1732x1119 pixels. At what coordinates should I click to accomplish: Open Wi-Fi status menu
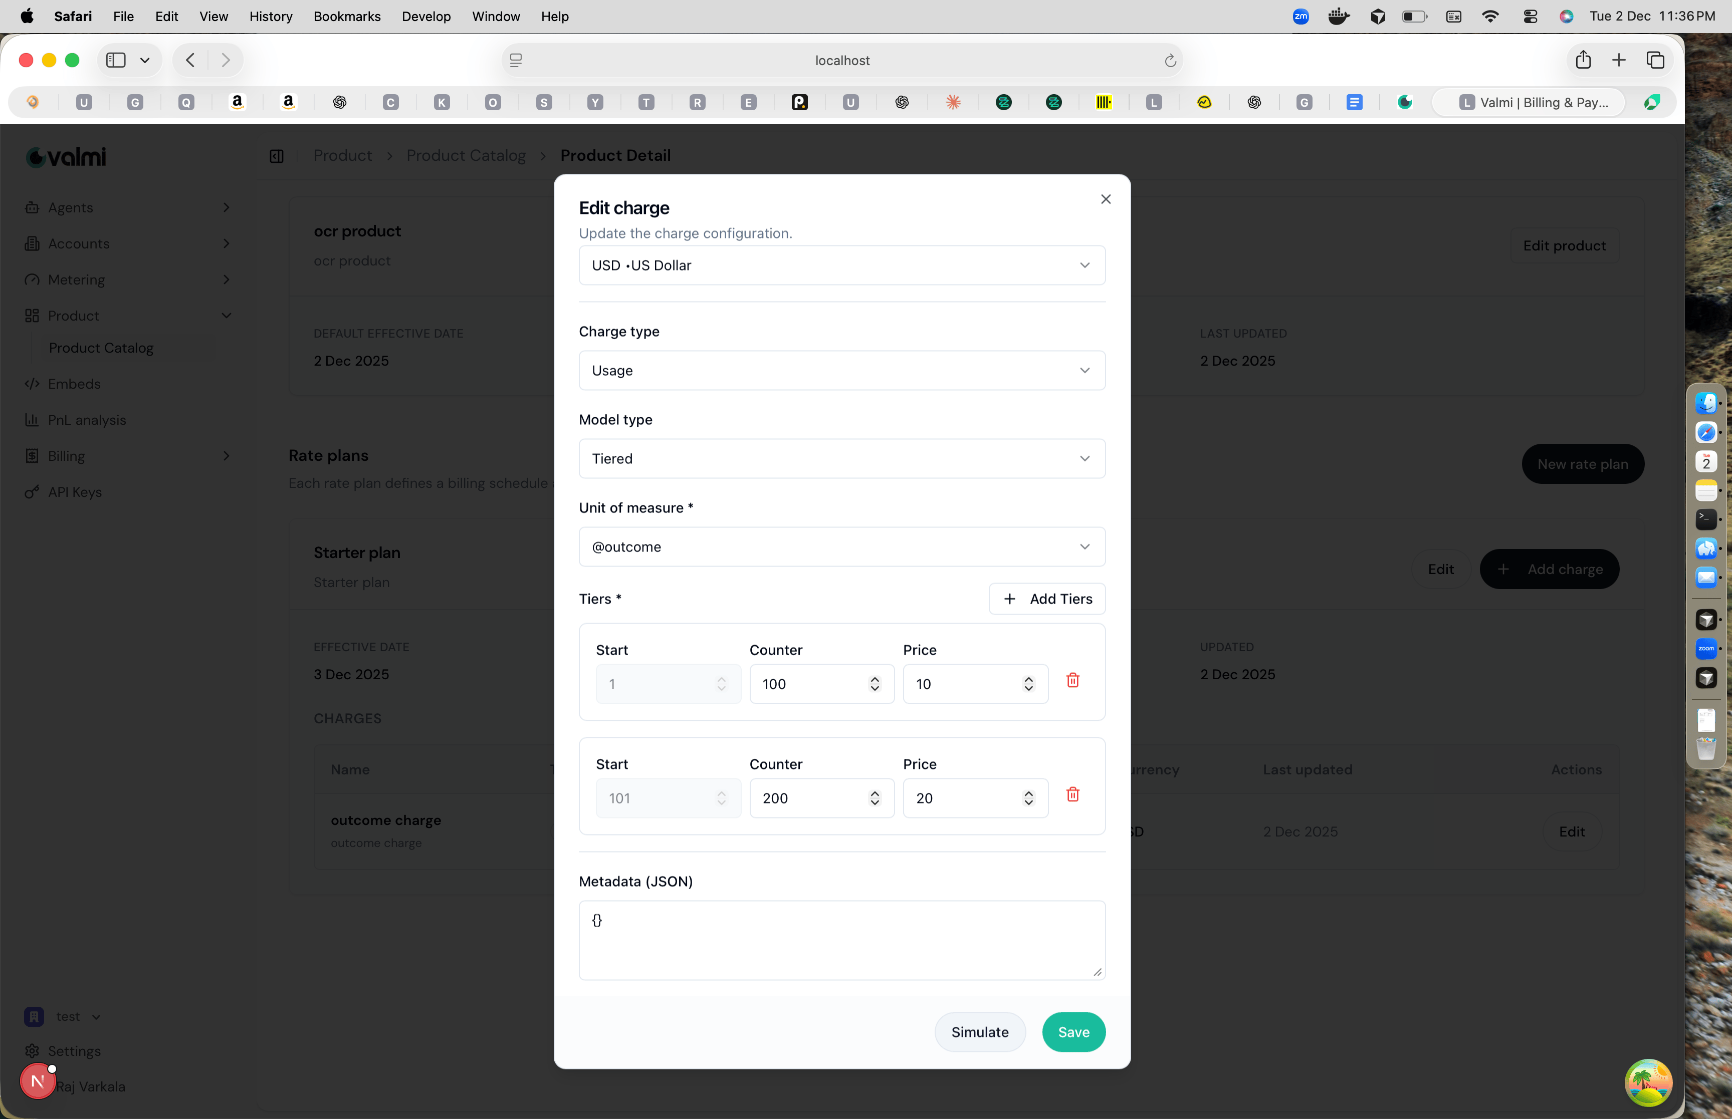pos(1490,16)
